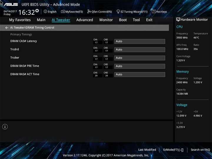This screenshot has height=159, width=212.
Task: Switch to the Main tab
Action: click(41, 20)
